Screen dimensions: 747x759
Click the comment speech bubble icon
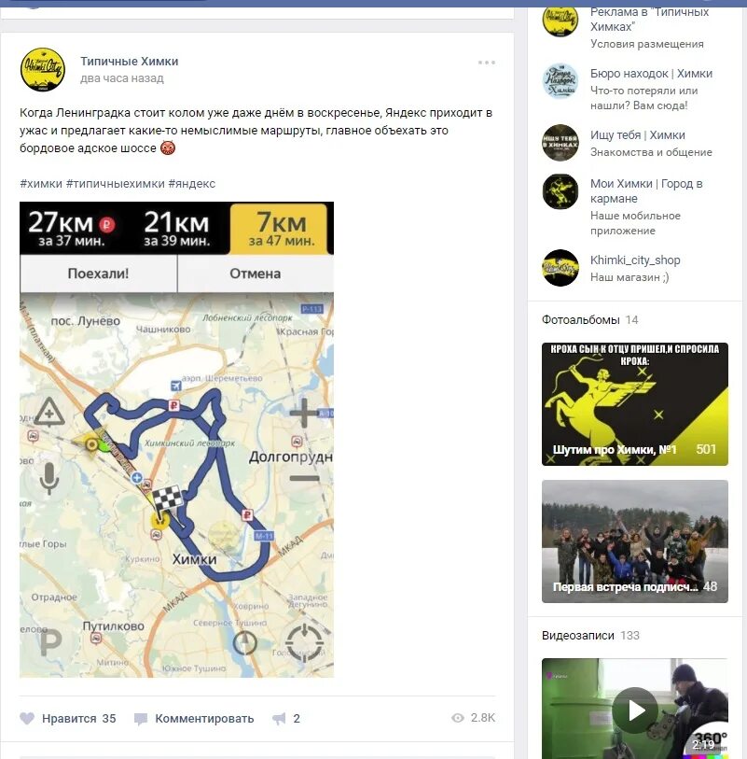pos(141,719)
